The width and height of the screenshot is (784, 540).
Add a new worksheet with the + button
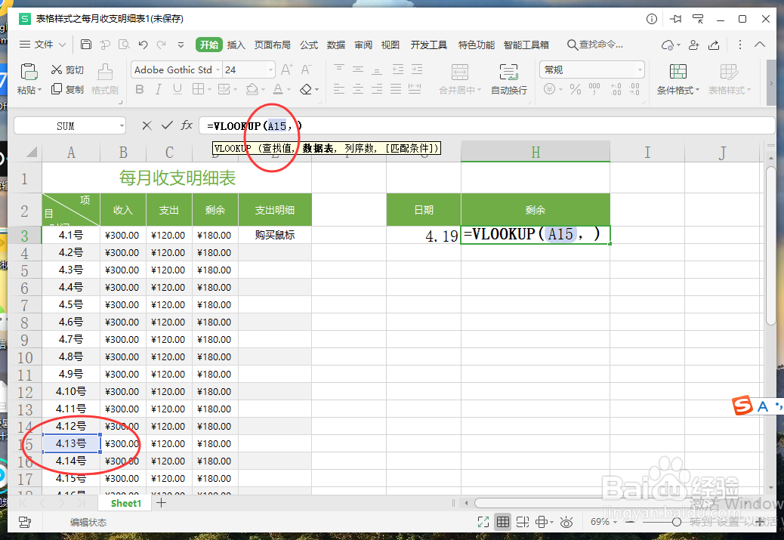pos(162,501)
